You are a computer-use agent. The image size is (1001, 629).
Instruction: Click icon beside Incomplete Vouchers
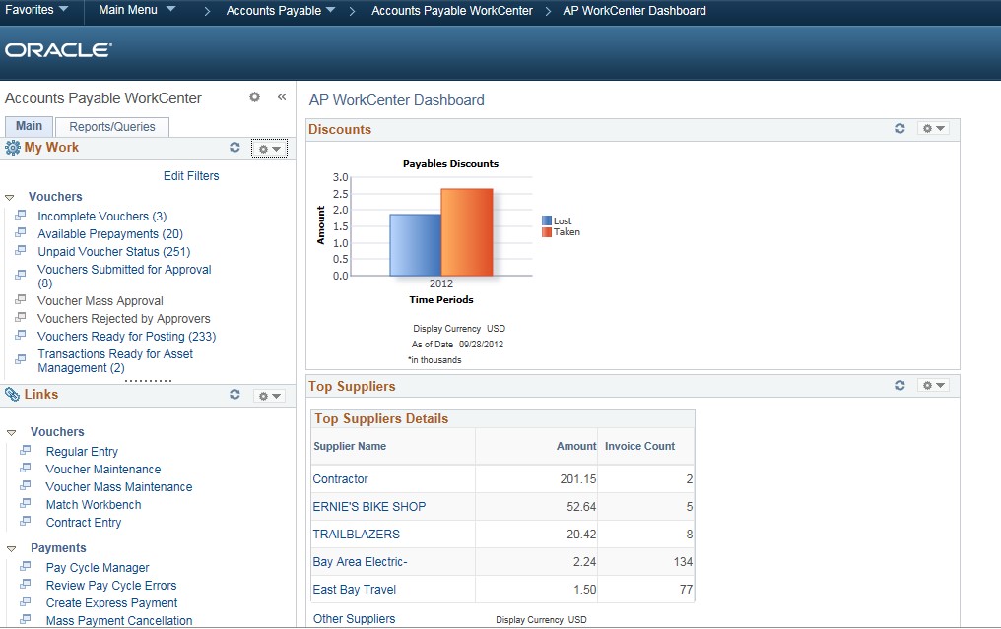point(21,215)
